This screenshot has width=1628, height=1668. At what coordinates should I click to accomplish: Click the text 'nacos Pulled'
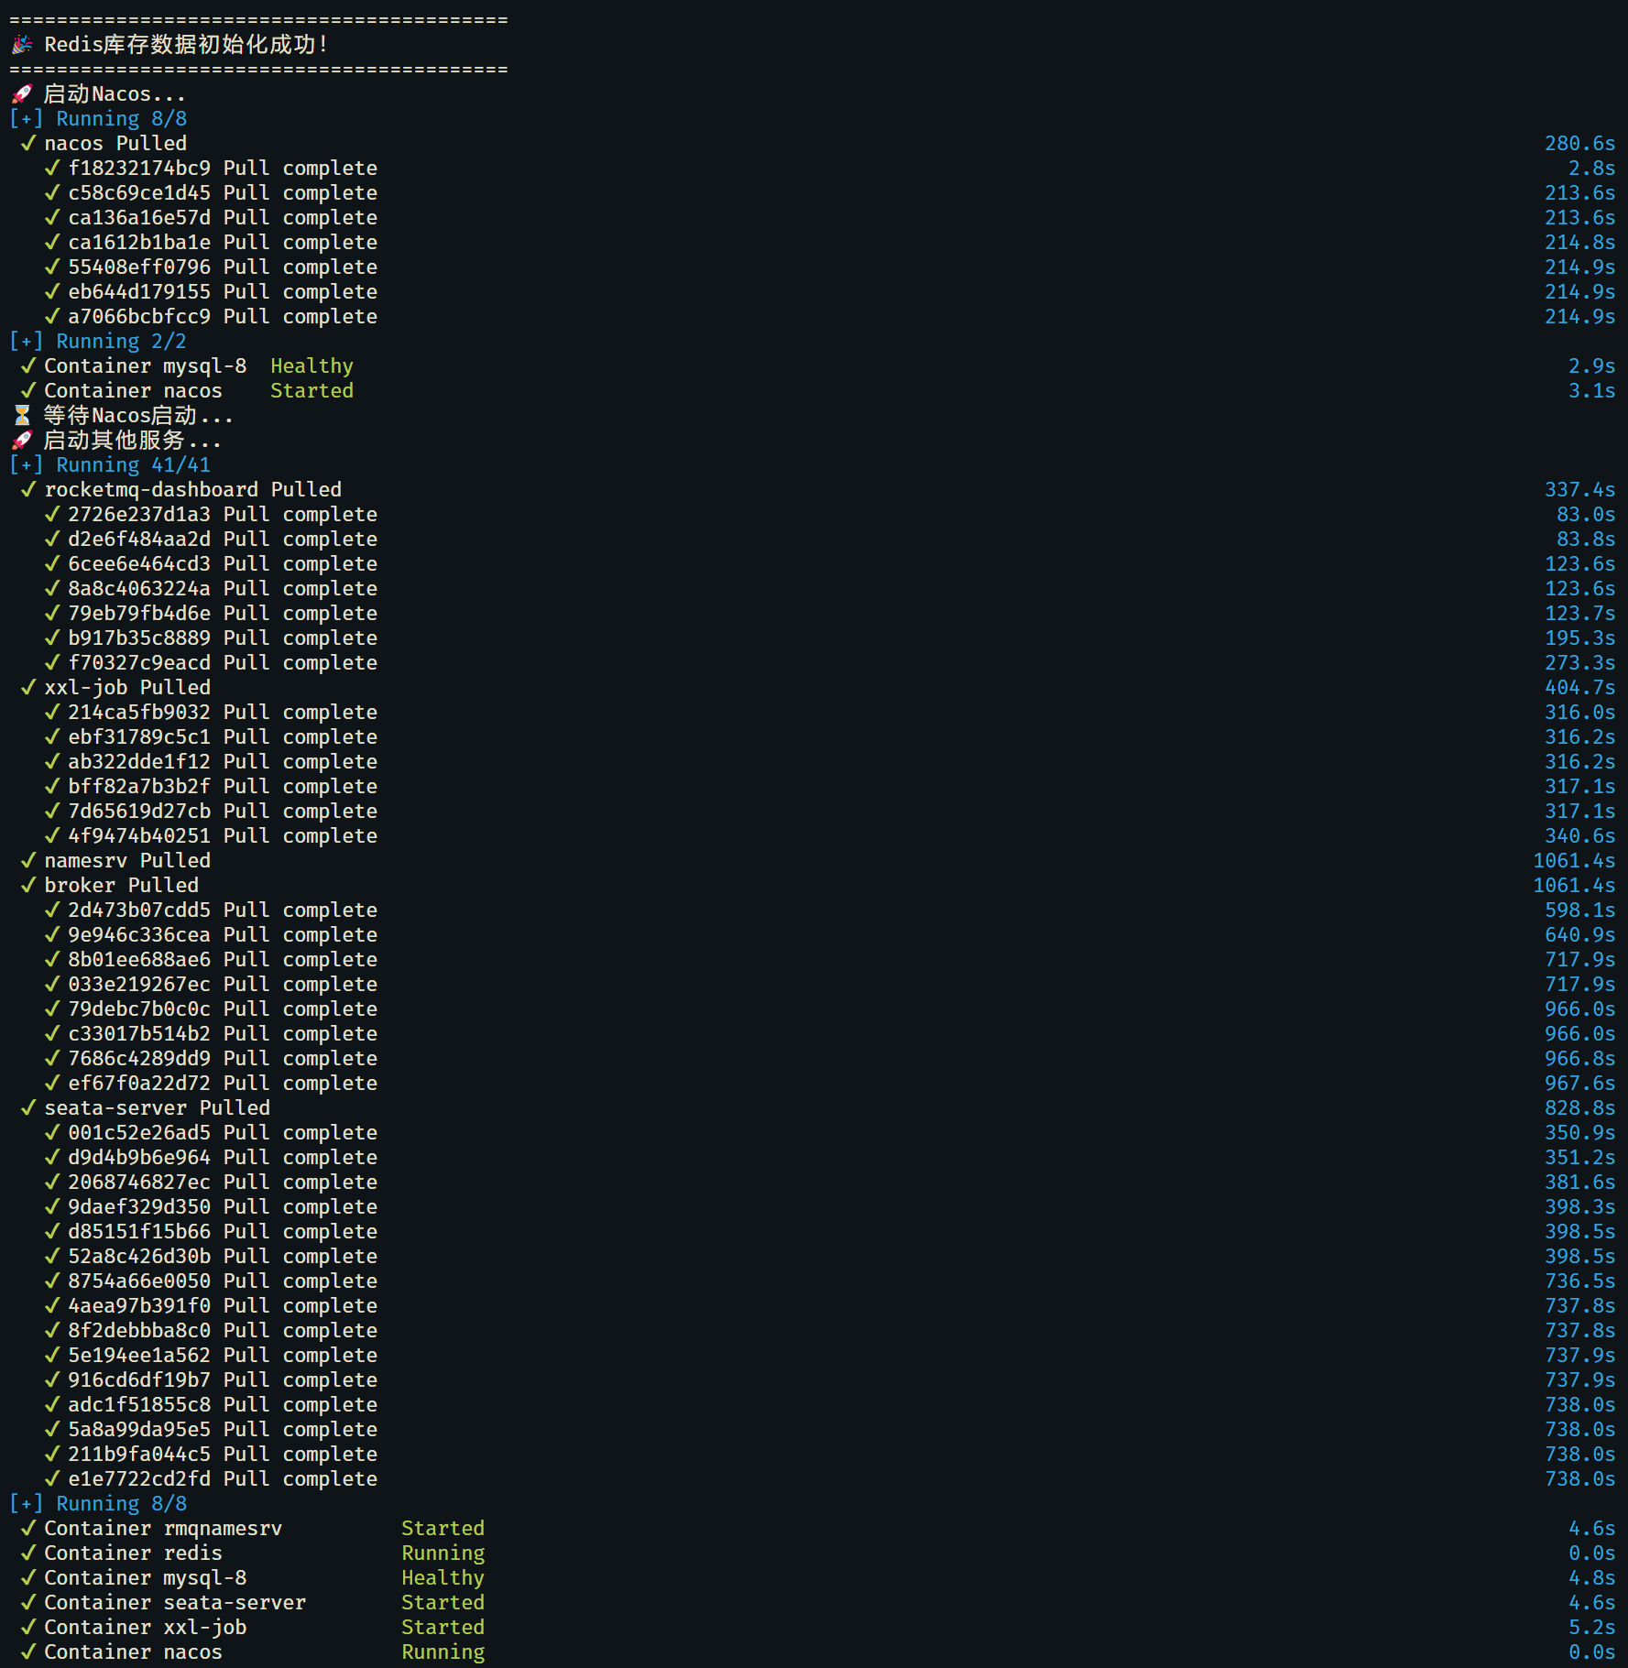[115, 143]
